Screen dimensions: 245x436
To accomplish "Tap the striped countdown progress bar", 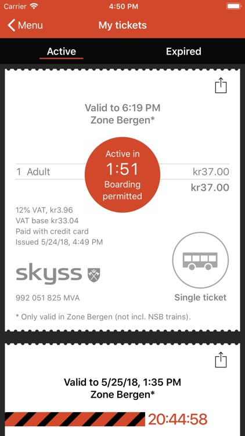I will click(75, 419).
